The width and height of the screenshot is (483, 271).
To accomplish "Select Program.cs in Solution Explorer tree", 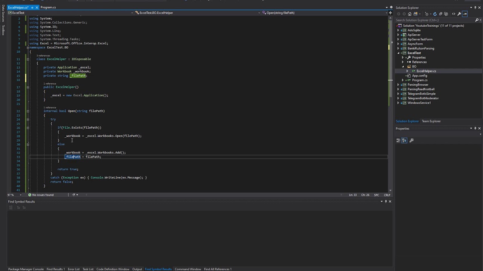I will [x=420, y=80].
